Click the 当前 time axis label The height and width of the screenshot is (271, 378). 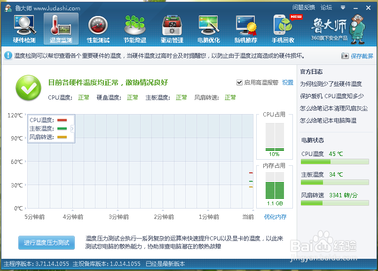coord(248,217)
